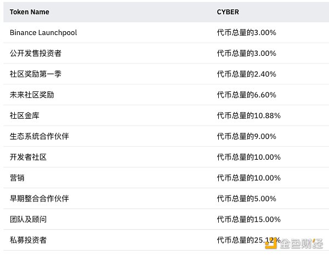Click the 生态系统合作伙伴 cell
Viewport: 329px width, 255px height.
tap(39, 136)
